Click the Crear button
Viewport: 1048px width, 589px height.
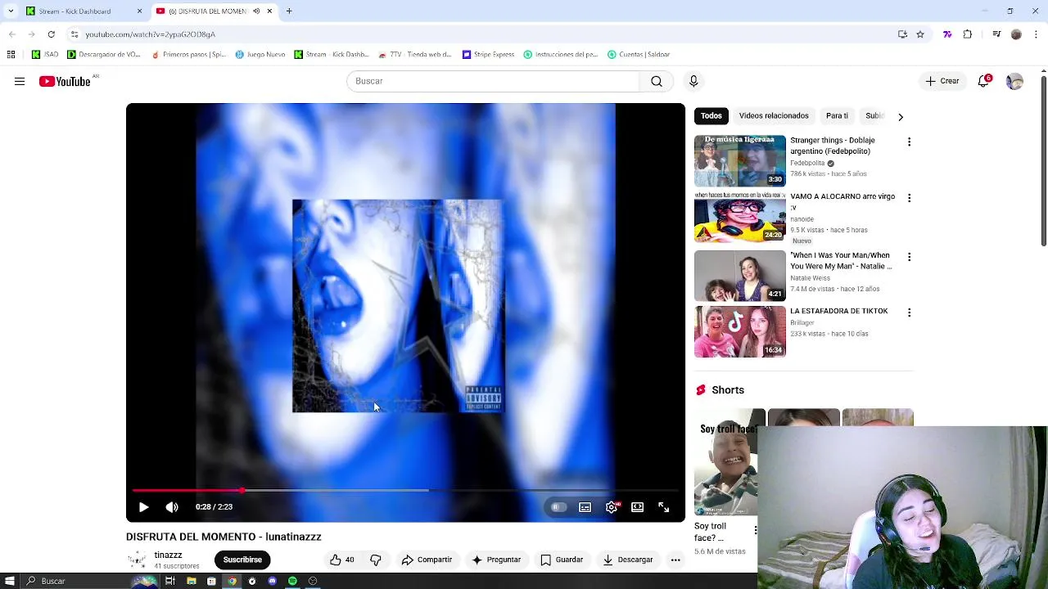point(942,81)
